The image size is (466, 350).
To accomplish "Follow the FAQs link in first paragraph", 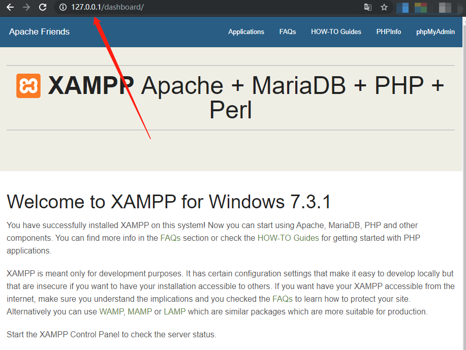I will coord(170,238).
